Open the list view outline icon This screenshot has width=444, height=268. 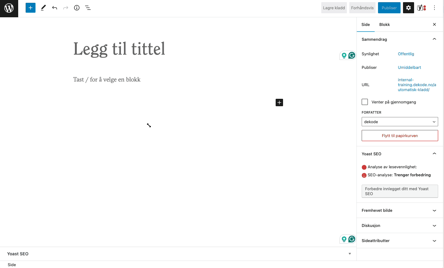(x=88, y=8)
